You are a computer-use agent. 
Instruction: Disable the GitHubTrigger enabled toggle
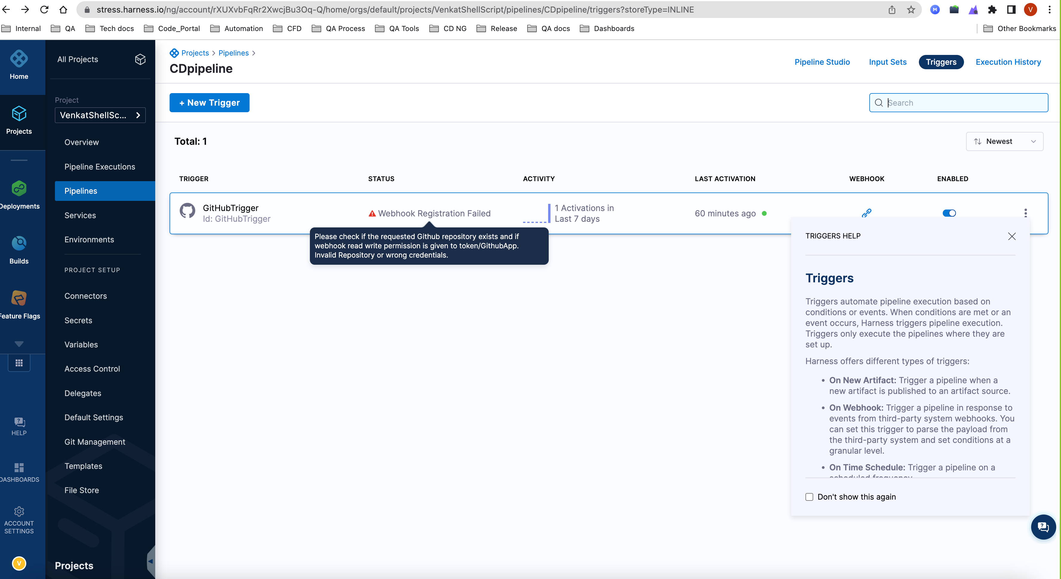coord(949,213)
